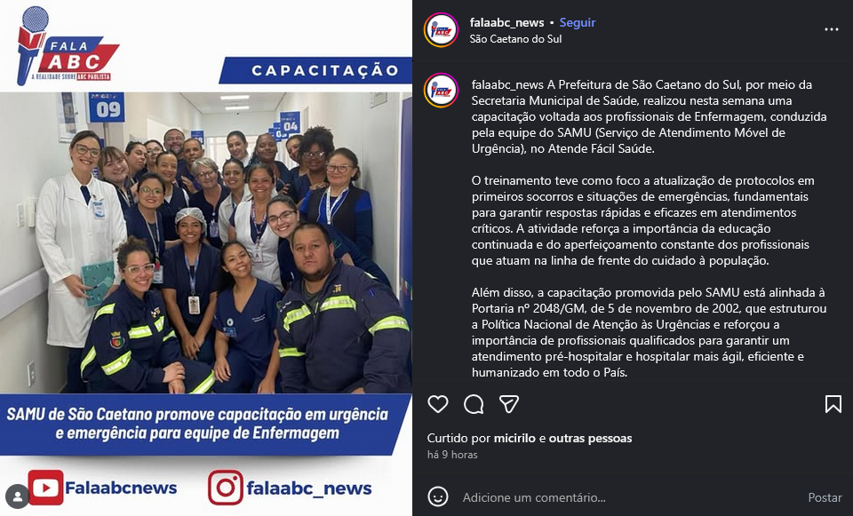
Task: Open the three-dot more options menu
Action: point(832,29)
